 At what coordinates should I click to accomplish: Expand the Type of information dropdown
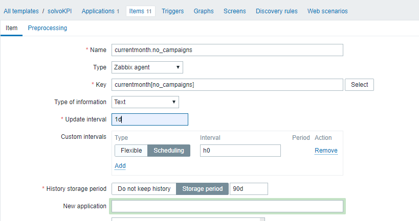coord(145,102)
